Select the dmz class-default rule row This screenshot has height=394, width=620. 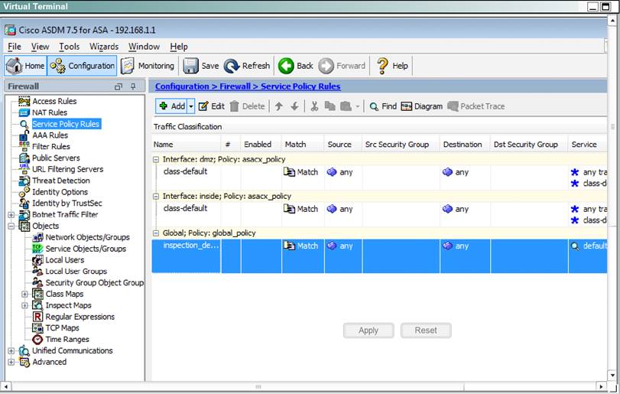click(x=185, y=172)
